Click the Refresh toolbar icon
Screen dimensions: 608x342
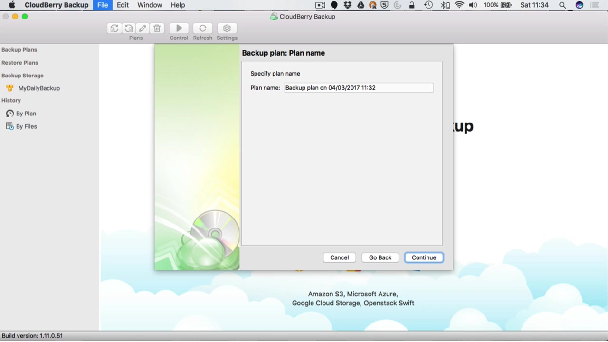tap(203, 28)
